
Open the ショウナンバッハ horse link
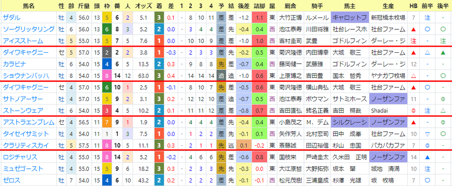point(26,76)
